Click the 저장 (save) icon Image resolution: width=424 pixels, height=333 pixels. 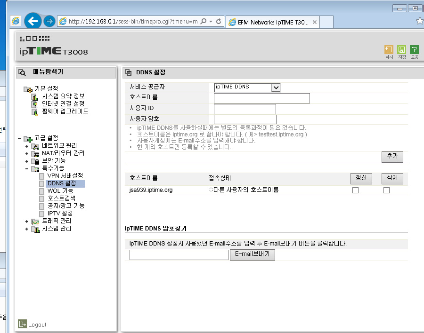tap(401, 50)
